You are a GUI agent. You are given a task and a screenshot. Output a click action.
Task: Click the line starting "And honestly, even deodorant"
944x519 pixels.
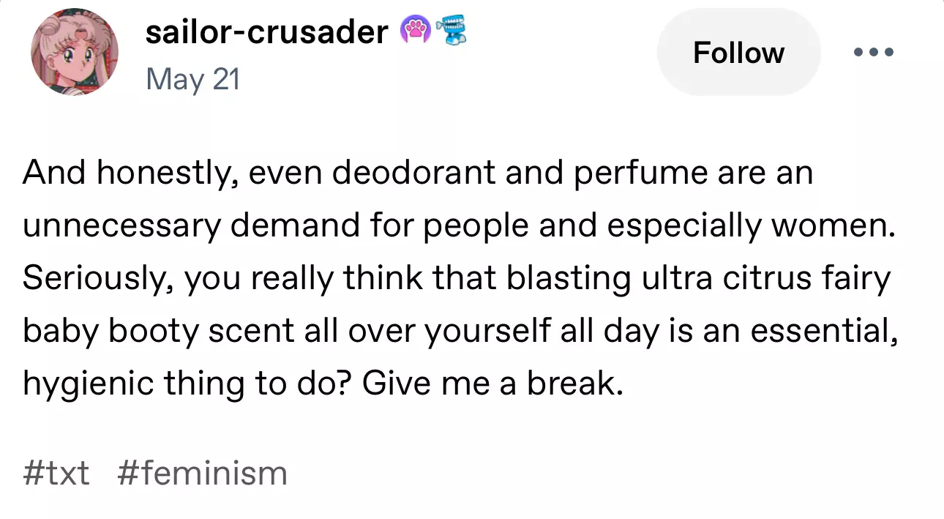(418, 173)
